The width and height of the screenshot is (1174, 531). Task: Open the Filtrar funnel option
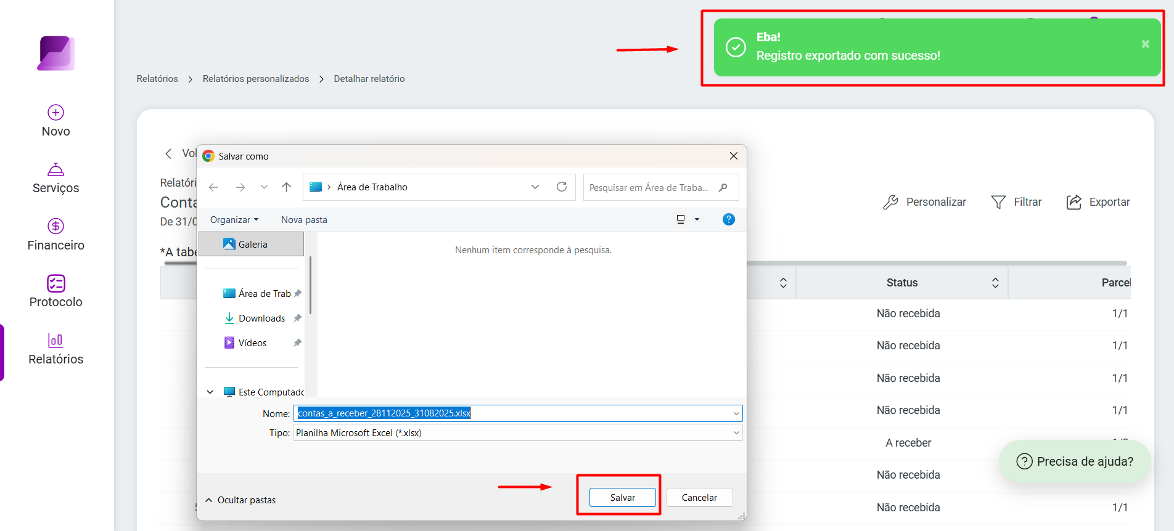[x=1016, y=202]
